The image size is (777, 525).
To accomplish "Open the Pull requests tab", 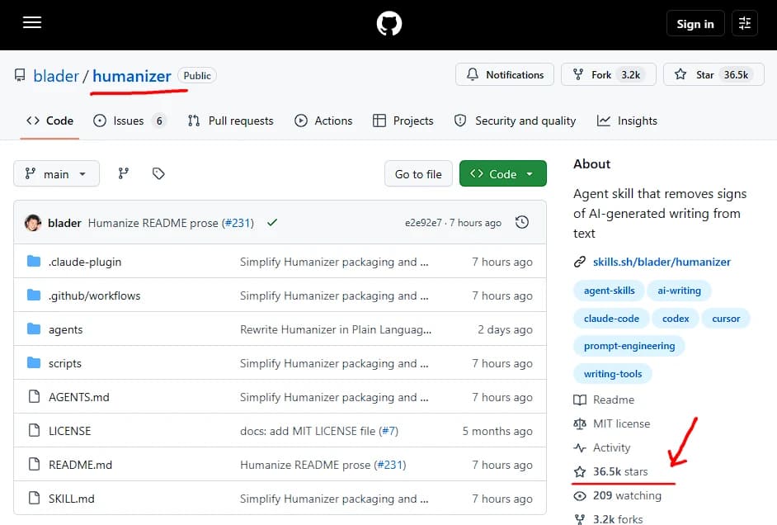I will coord(230,121).
